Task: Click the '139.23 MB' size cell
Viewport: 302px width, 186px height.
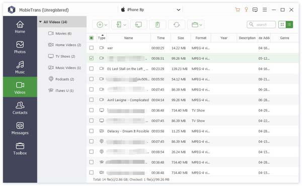Action: (x=180, y=69)
